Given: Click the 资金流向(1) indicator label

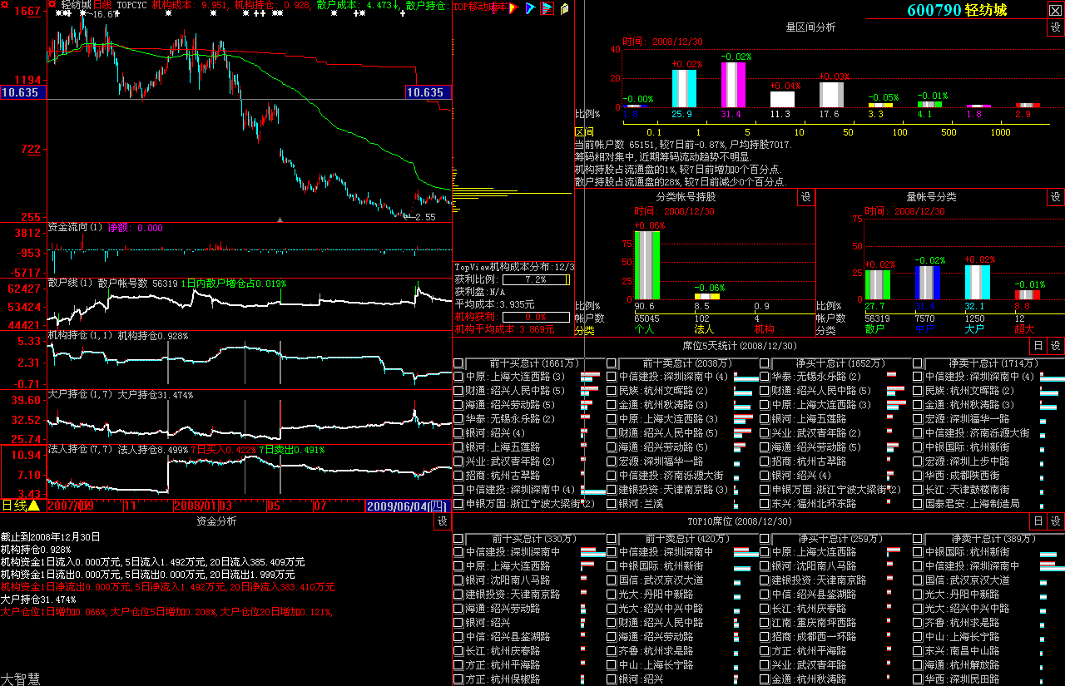Looking at the screenshot, I should pyautogui.click(x=75, y=227).
